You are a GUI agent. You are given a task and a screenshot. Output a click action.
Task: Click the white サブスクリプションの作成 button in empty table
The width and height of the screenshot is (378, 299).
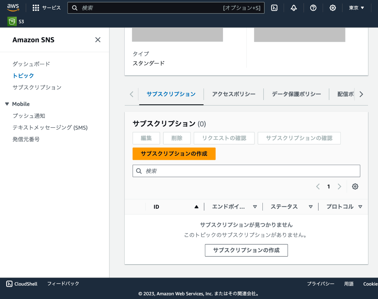pyautogui.click(x=247, y=250)
